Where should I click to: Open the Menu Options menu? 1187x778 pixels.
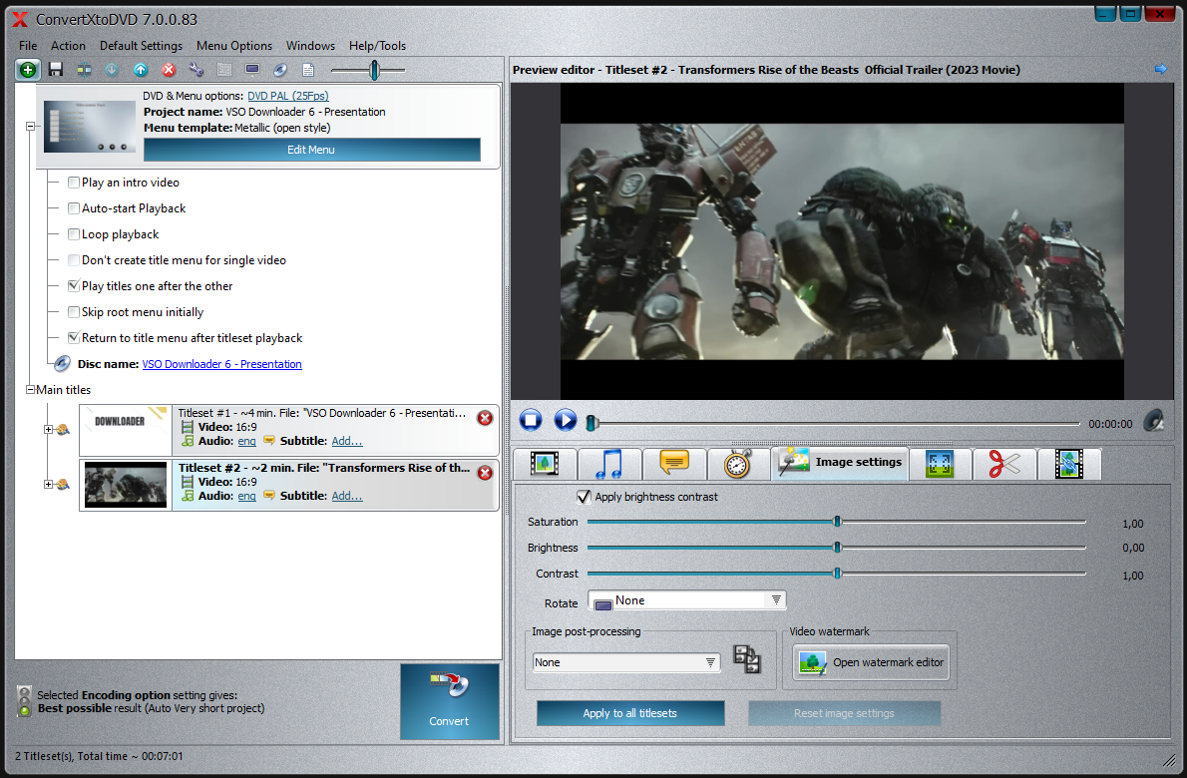234,46
